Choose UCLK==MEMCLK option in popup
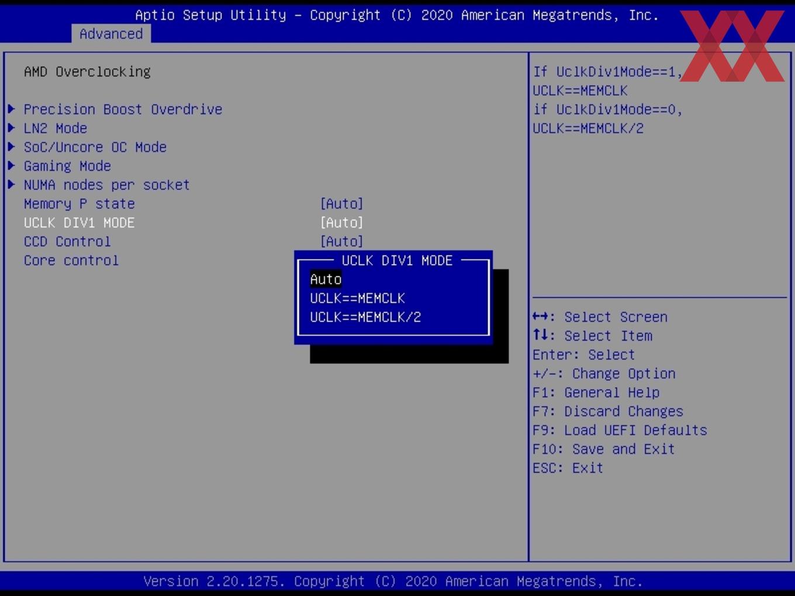The height and width of the screenshot is (596, 795). point(357,298)
